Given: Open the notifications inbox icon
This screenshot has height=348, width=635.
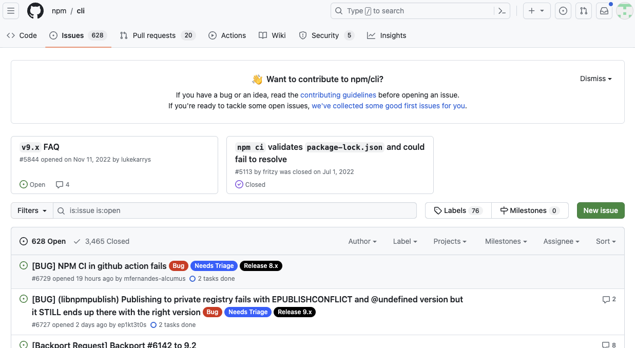Looking at the screenshot, I should (604, 11).
